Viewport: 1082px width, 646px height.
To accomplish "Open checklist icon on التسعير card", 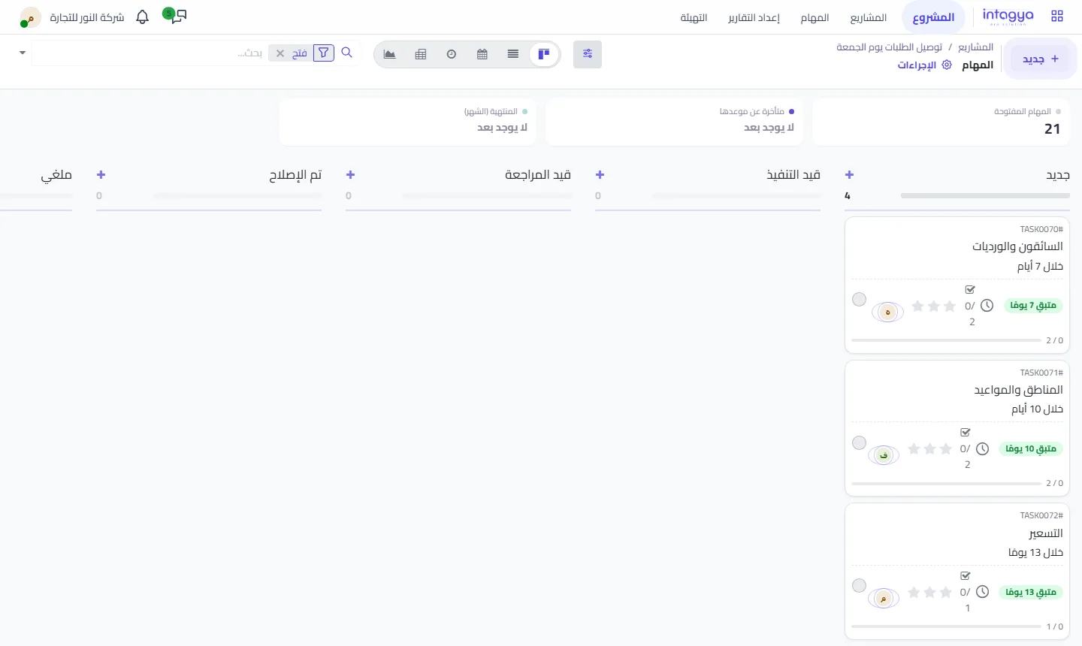I will coord(966,575).
